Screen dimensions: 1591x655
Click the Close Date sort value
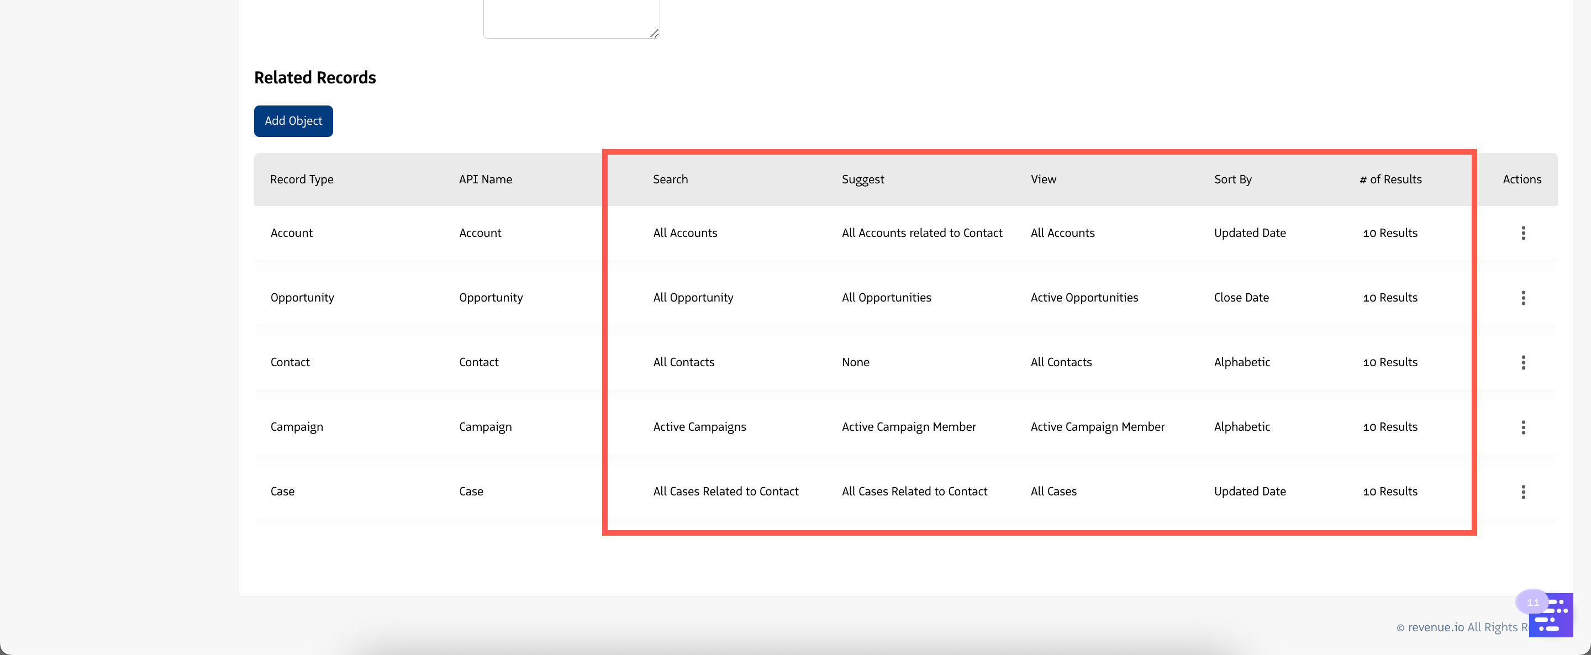[1241, 298]
